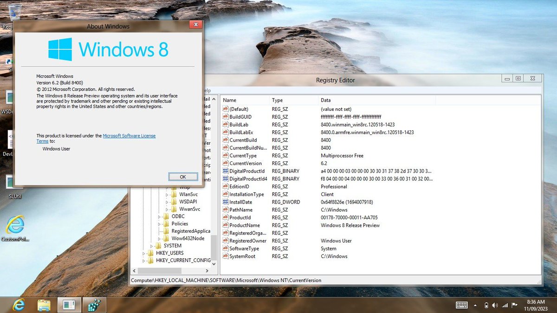Expand the Wow6432Node key
This screenshot has height=313, width=557.
tap(160, 238)
